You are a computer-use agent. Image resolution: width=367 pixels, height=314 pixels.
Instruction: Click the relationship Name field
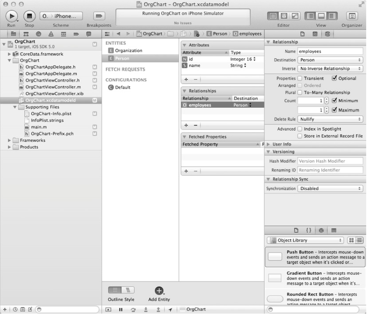point(330,51)
